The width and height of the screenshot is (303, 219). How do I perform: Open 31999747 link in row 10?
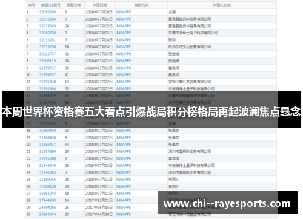(47, 75)
